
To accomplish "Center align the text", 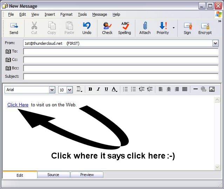I will point(169,89).
